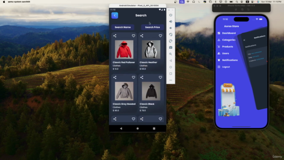Screen dimensions: 284x160
Task: Share the Classic Heather product
Action: pos(142,36)
